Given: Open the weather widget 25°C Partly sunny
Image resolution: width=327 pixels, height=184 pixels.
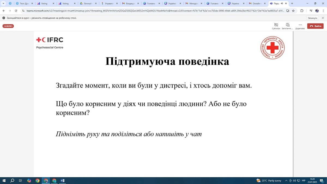Looking at the screenshot, I should click(x=269, y=180).
